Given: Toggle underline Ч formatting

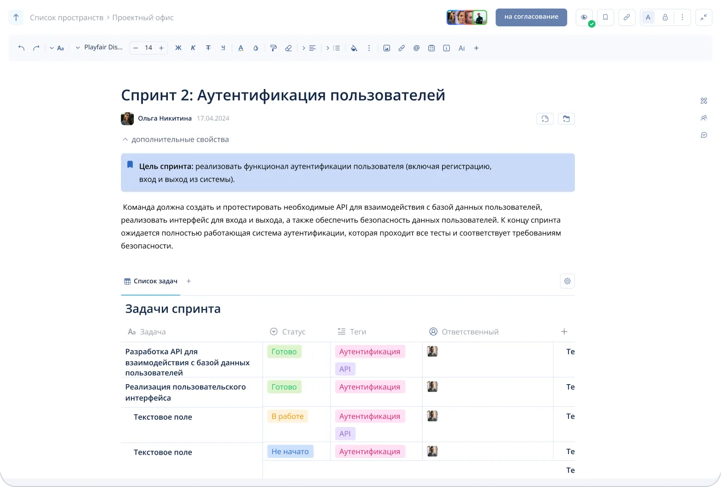Looking at the screenshot, I should 223,48.
